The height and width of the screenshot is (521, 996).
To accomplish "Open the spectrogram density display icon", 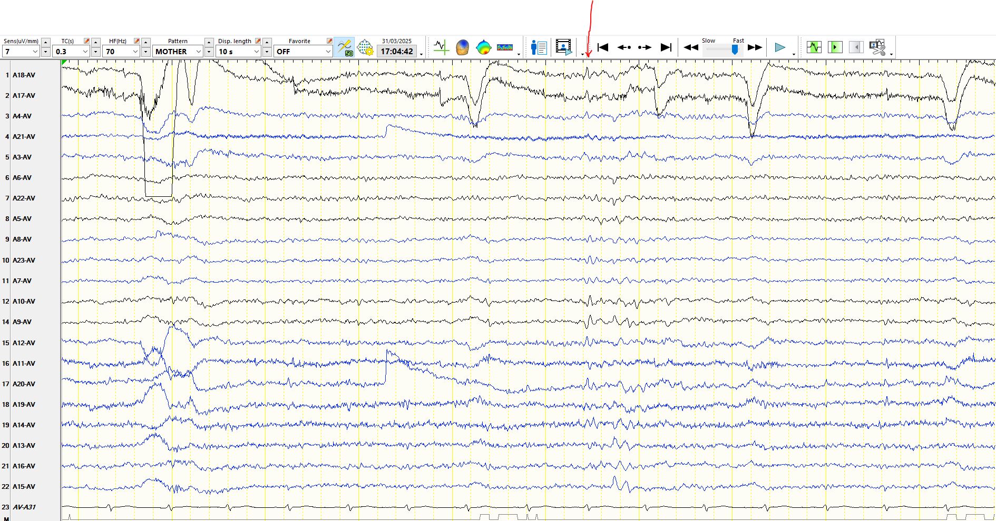I will 505,47.
